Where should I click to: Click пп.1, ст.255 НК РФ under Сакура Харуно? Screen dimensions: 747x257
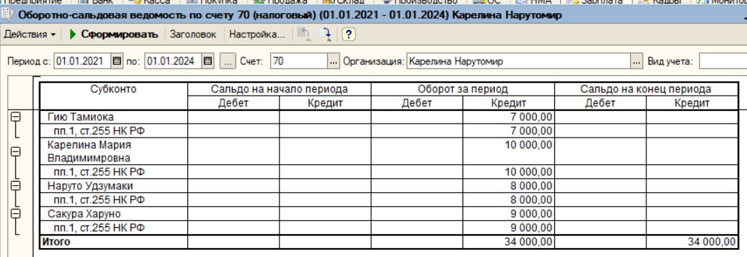coord(99,228)
